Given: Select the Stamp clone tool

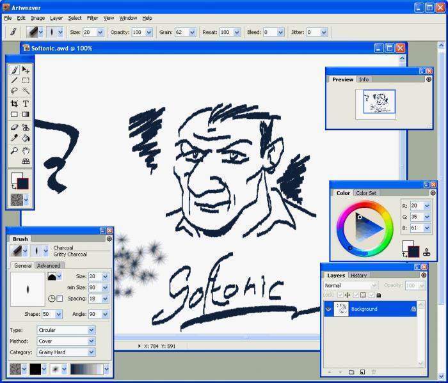Looking at the screenshot, I should pyautogui.click(x=26, y=127).
